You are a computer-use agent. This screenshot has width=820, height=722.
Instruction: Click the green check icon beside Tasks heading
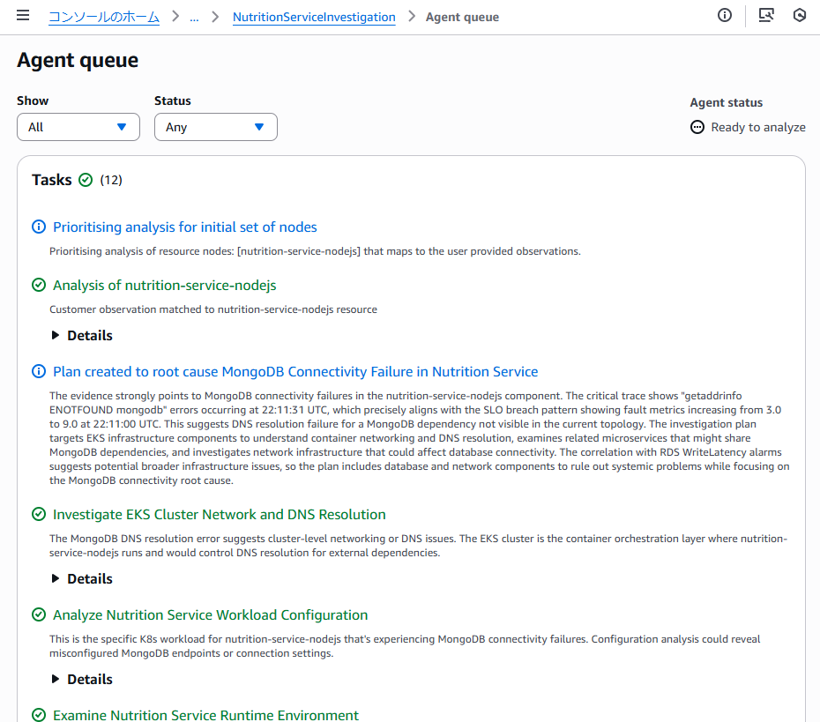[x=86, y=180]
